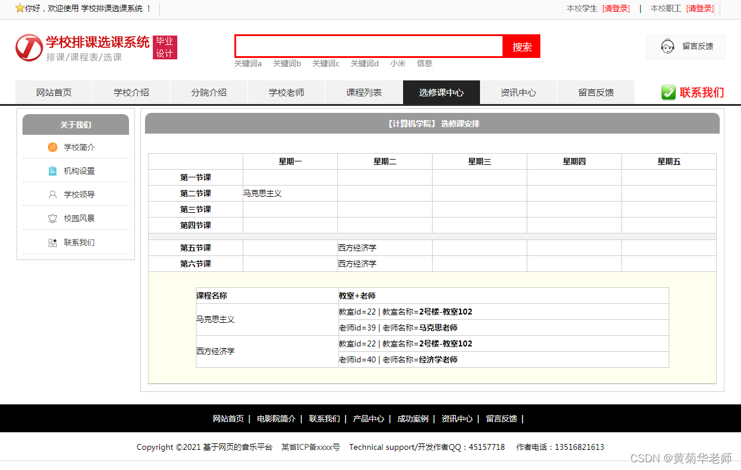This screenshot has width=741, height=470.
Task: Click the grid icon beside sidebar 联系我们
Action: [x=53, y=242]
